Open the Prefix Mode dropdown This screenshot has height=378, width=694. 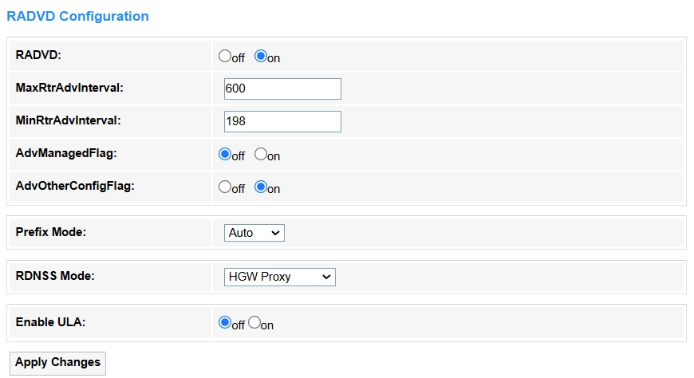254,233
